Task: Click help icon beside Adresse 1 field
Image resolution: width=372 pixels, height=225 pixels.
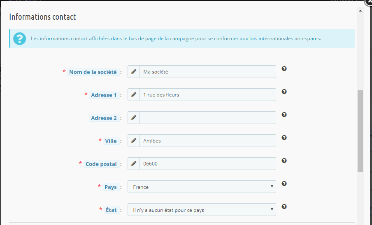Action: [x=284, y=92]
